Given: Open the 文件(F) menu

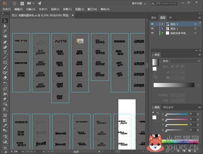Looking at the screenshot, I should (x=6, y=9).
